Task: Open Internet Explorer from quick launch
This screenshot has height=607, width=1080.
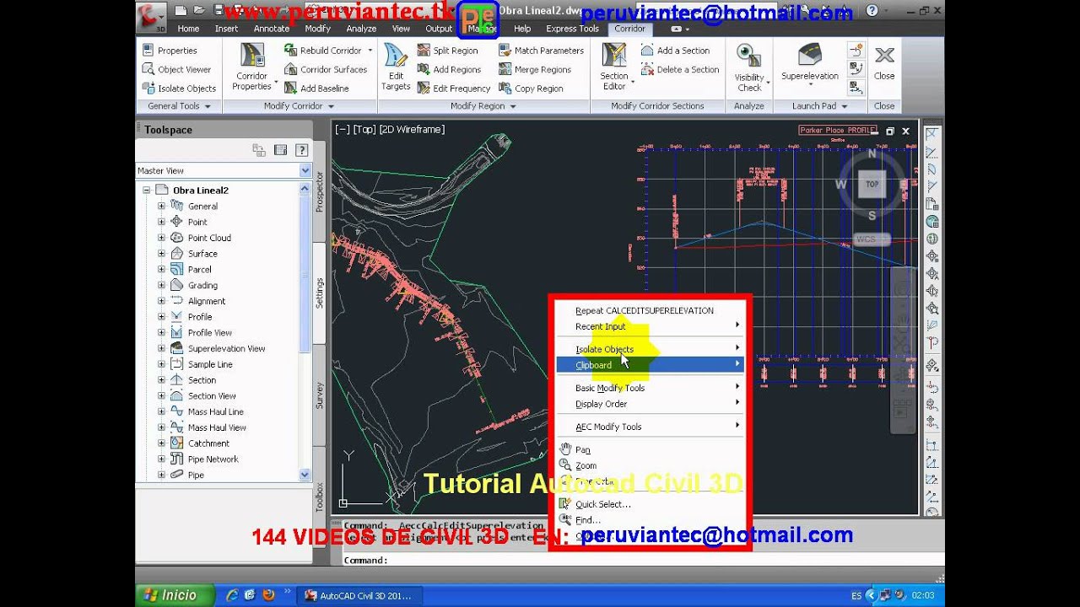Action: (232, 595)
